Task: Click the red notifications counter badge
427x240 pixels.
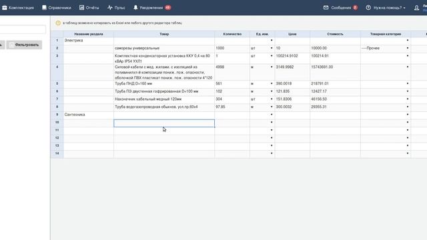Action: click(168, 7)
